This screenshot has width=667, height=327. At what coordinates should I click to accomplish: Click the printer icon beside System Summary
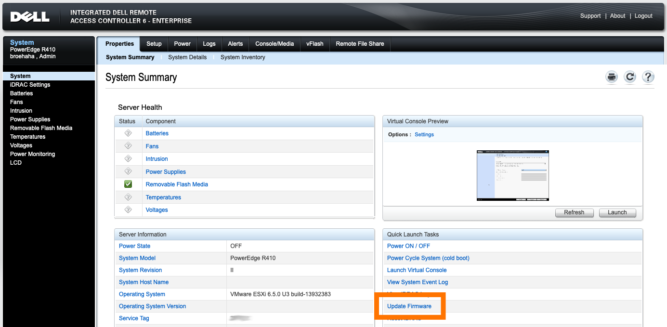tap(612, 77)
